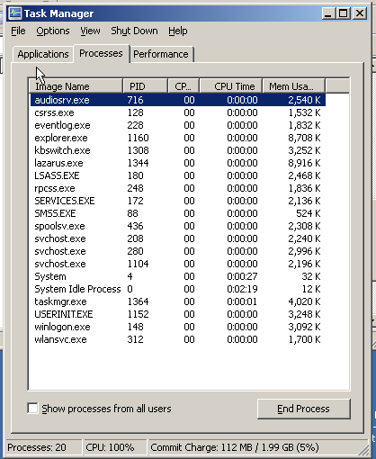Open the Help menu
The width and height of the screenshot is (376, 459).
[x=177, y=31]
